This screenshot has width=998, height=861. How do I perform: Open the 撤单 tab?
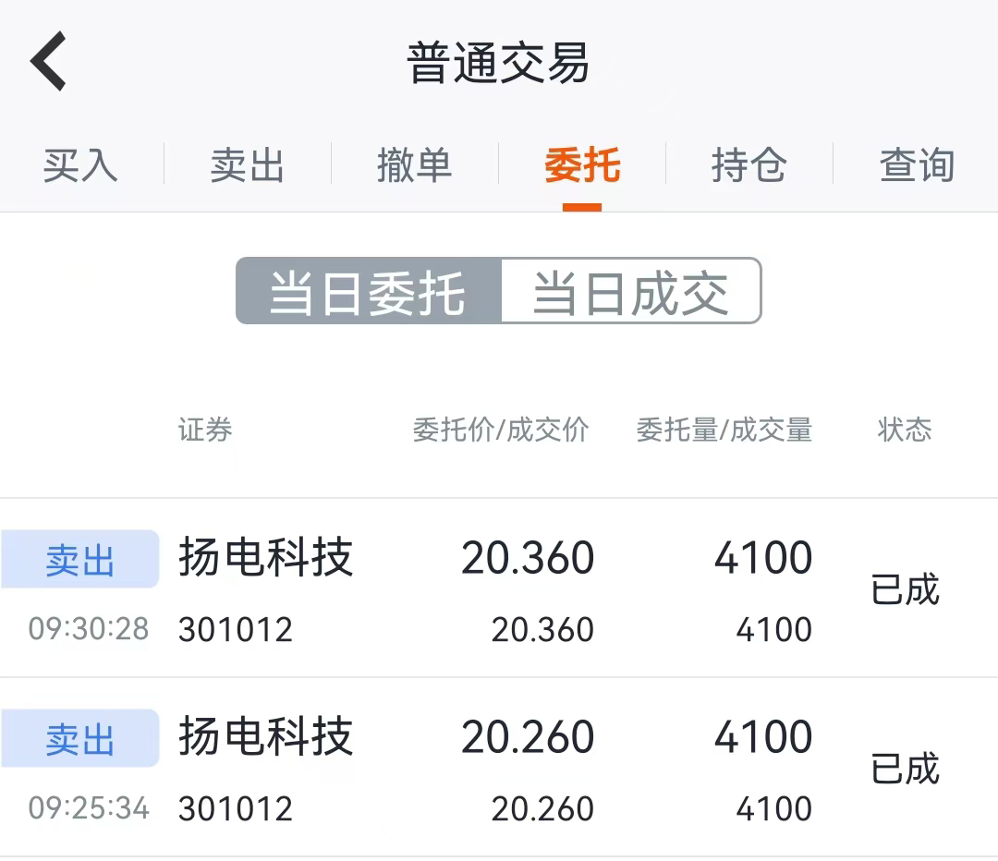[x=415, y=165]
